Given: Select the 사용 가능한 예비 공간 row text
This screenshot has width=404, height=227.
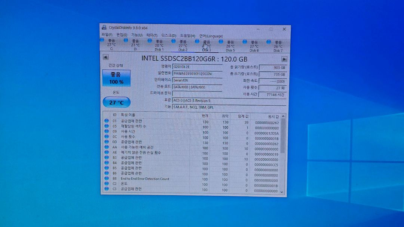Looking at the screenshot, I should coord(137,147).
